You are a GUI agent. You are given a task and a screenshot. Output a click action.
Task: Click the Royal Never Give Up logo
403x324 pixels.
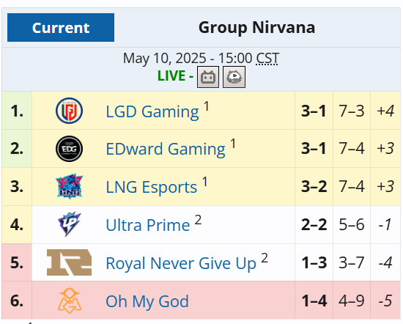point(69,262)
